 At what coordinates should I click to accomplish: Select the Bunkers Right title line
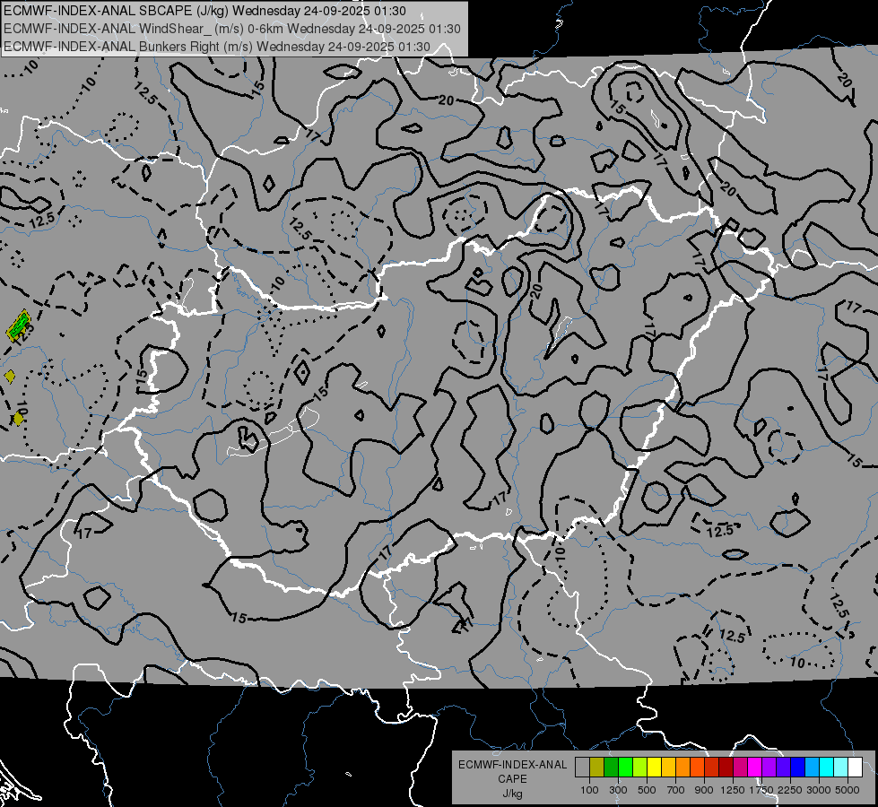(x=217, y=47)
